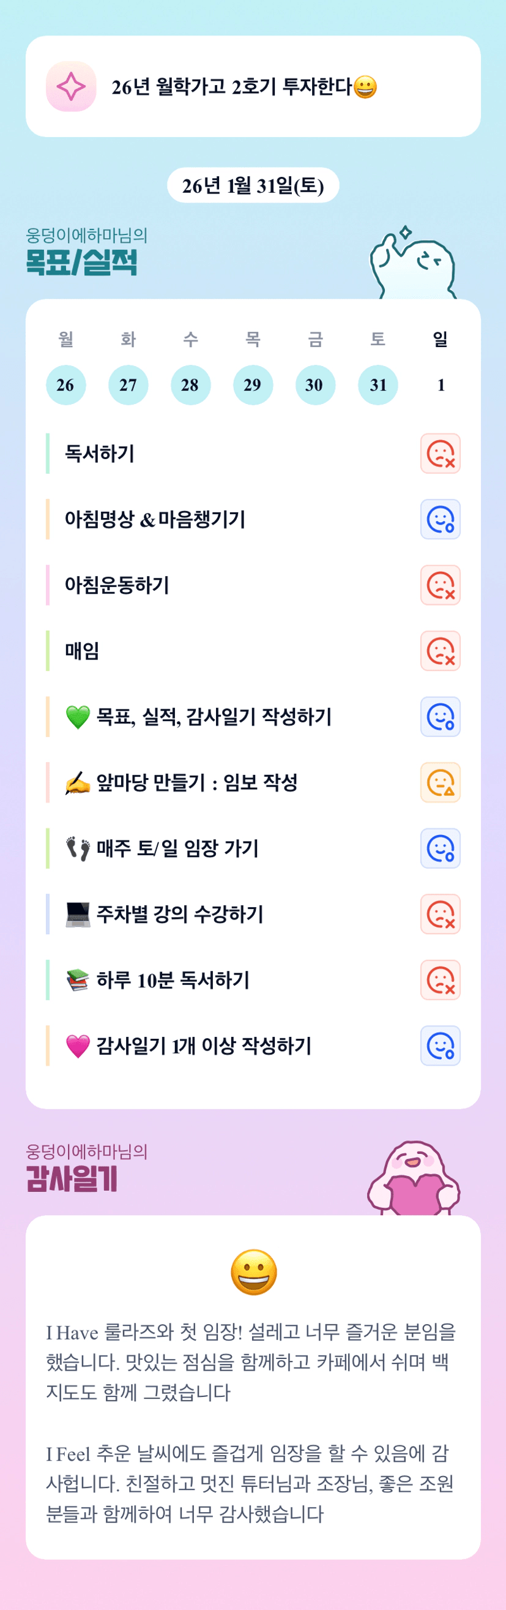Click the blue success face for 매주 토/일 임장 가기
The image size is (506, 1610).
tap(441, 848)
